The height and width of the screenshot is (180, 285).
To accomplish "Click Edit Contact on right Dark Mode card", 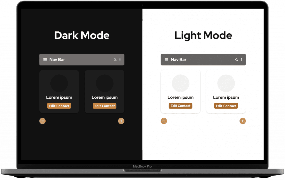I will [105, 106].
